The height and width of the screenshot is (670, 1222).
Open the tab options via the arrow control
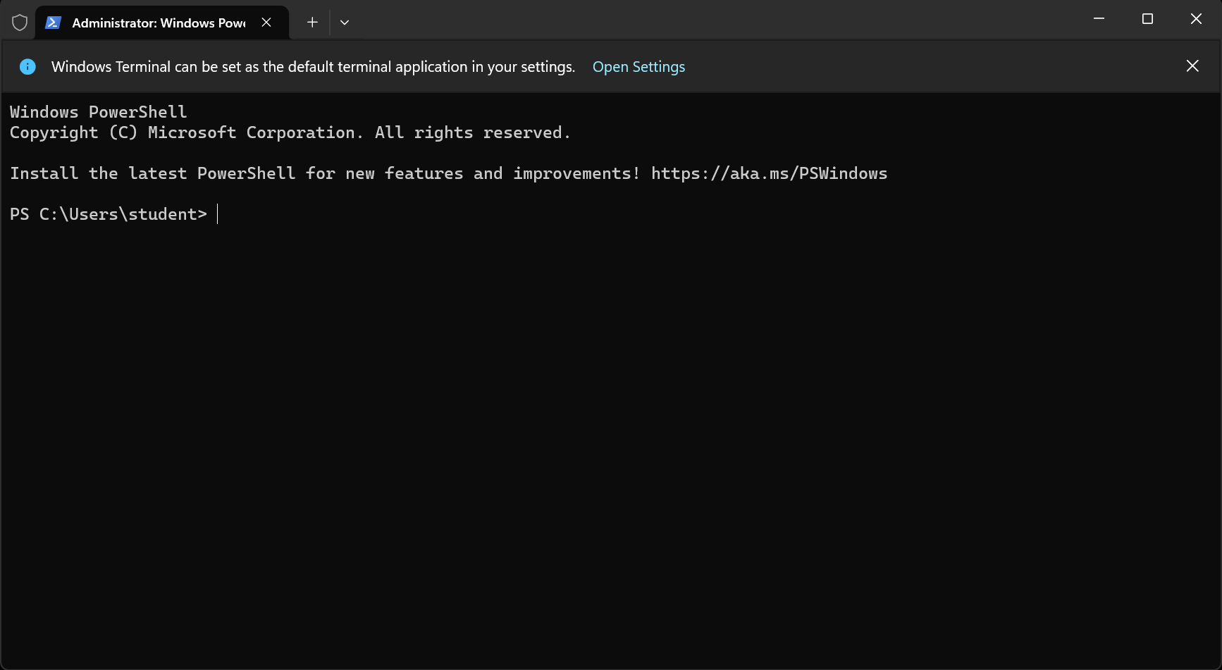(345, 22)
